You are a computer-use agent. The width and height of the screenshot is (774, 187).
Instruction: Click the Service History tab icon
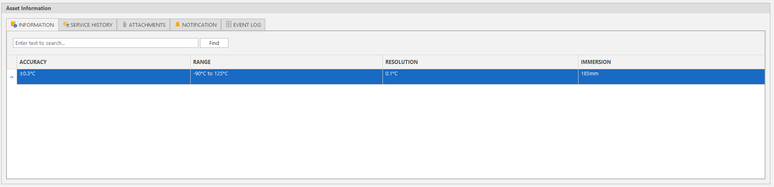click(x=66, y=25)
